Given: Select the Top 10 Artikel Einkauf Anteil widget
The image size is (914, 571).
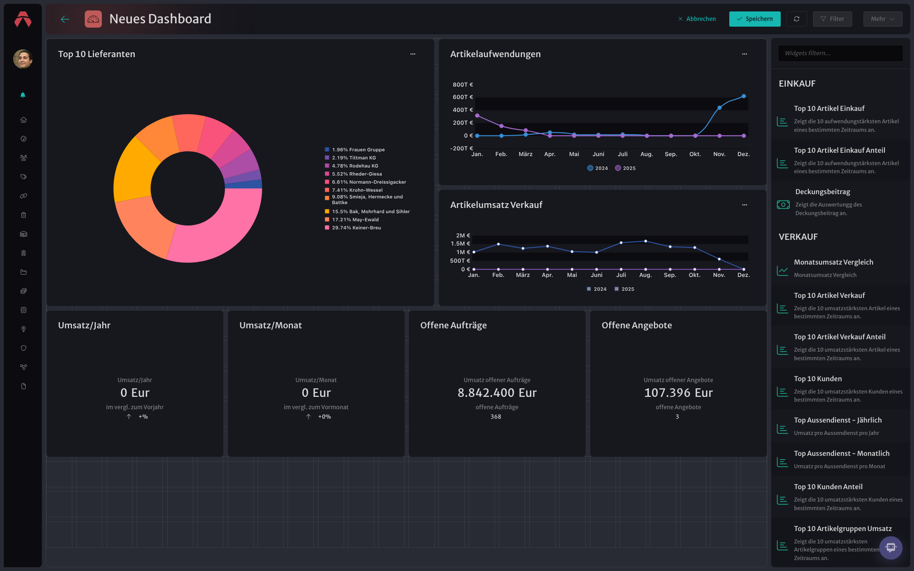Looking at the screenshot, I should (x=841, y=160).
